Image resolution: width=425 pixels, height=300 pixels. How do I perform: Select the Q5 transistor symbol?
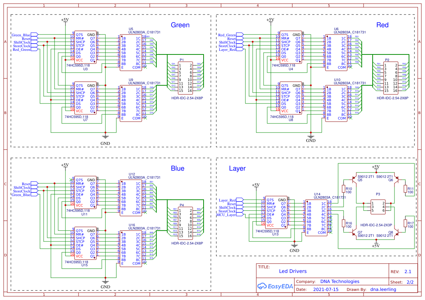point(353,179)
